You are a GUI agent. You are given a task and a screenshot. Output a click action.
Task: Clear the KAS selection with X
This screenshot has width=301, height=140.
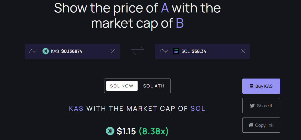113,51
